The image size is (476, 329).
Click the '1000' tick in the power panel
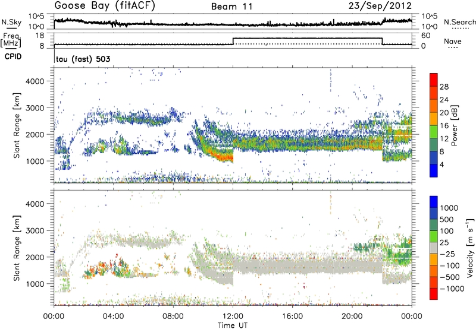click(x=35, y=161)
